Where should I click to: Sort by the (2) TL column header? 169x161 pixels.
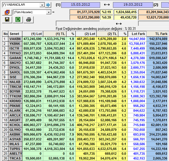point(107,34)
